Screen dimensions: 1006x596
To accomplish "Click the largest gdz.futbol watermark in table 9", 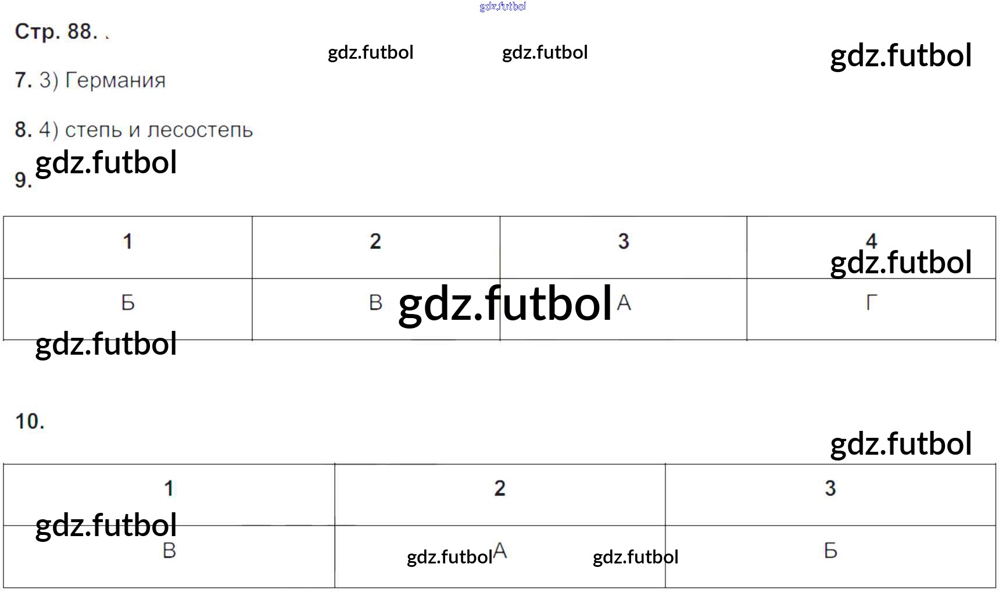I will pos(504,304).
